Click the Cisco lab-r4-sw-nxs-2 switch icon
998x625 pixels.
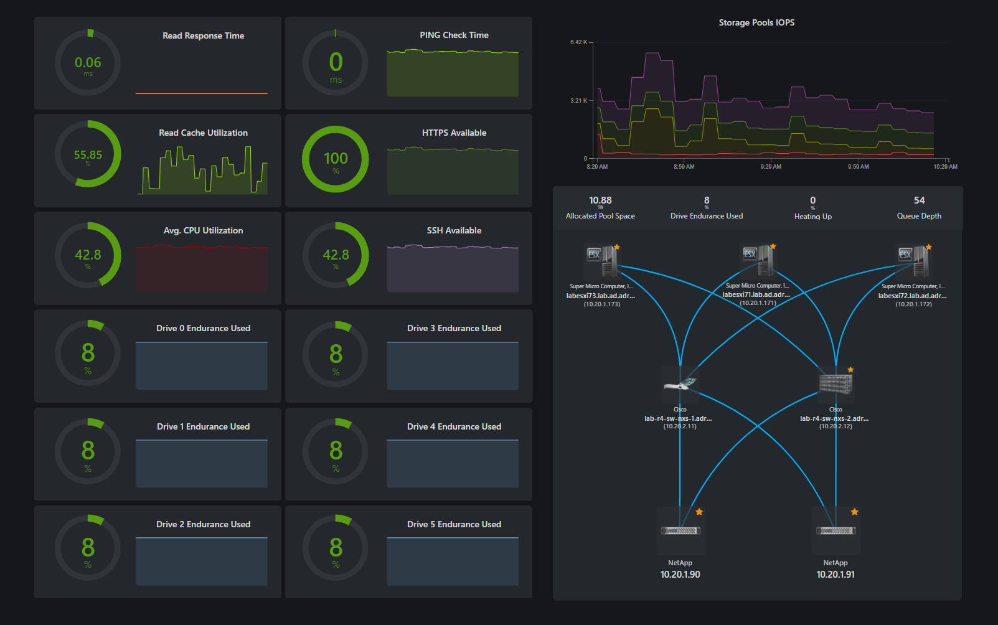836,384
